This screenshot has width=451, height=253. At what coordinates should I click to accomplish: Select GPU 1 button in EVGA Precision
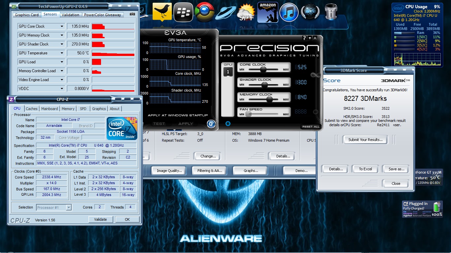pyautogui.click(x=228, y=71)
